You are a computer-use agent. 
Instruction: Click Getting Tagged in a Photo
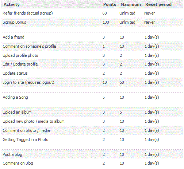(26, 139)
